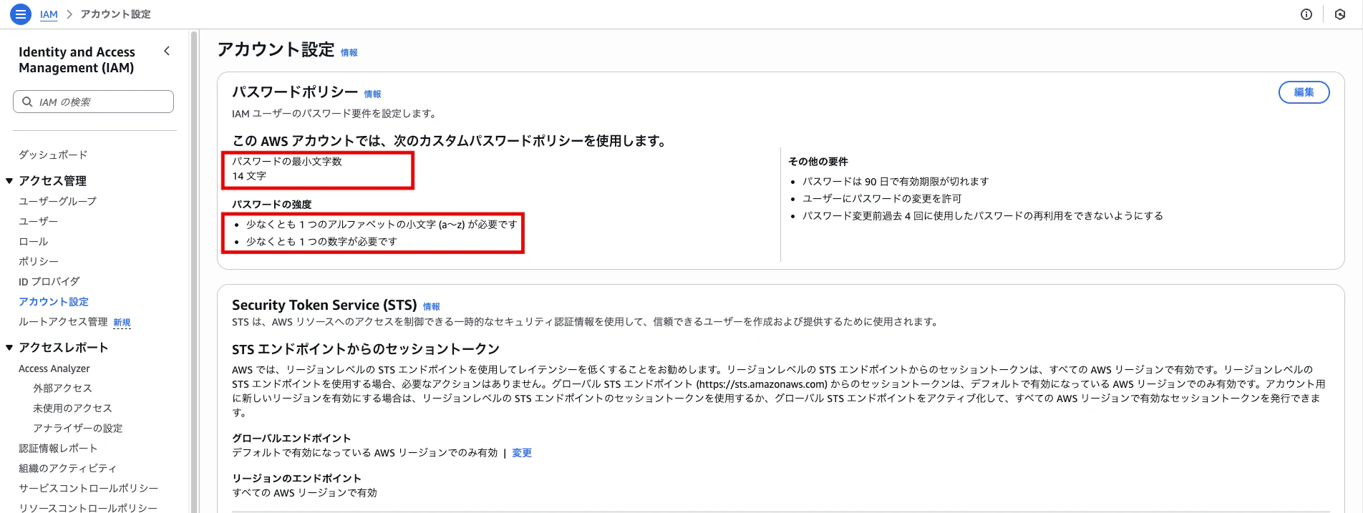Image resolution: width=1363 pixels, height=513 pixels.
Task: Open 組織のアクティビティ
Action: click(67, 468)
